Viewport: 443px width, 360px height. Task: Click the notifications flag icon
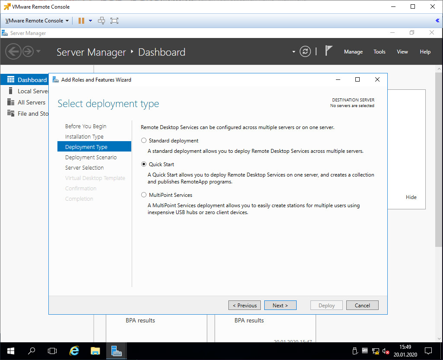(x=328, y=51)
